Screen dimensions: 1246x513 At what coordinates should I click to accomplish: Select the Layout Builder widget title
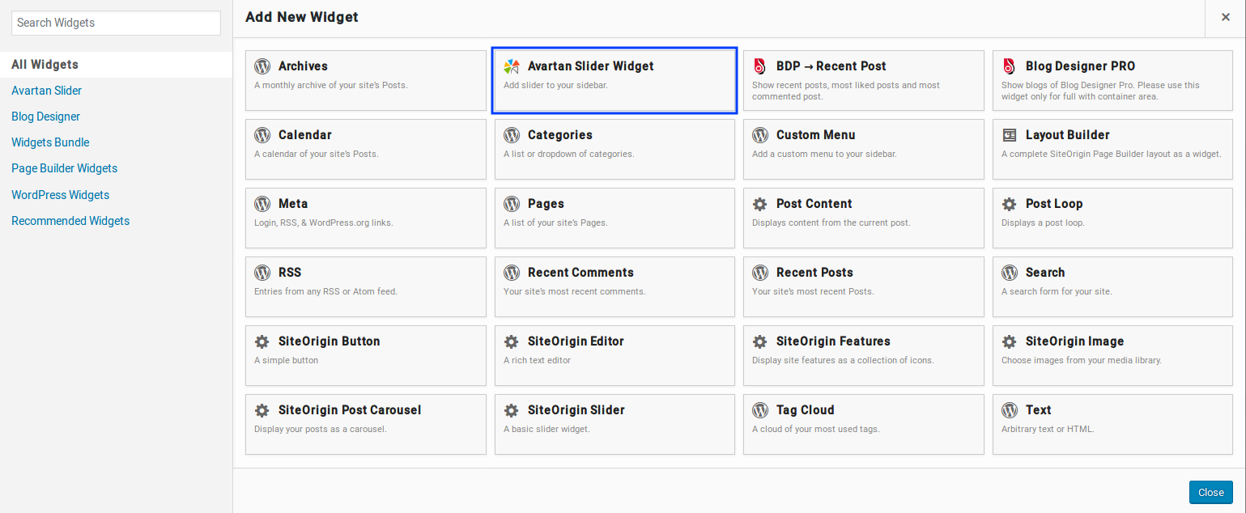tap(1067, 135)
